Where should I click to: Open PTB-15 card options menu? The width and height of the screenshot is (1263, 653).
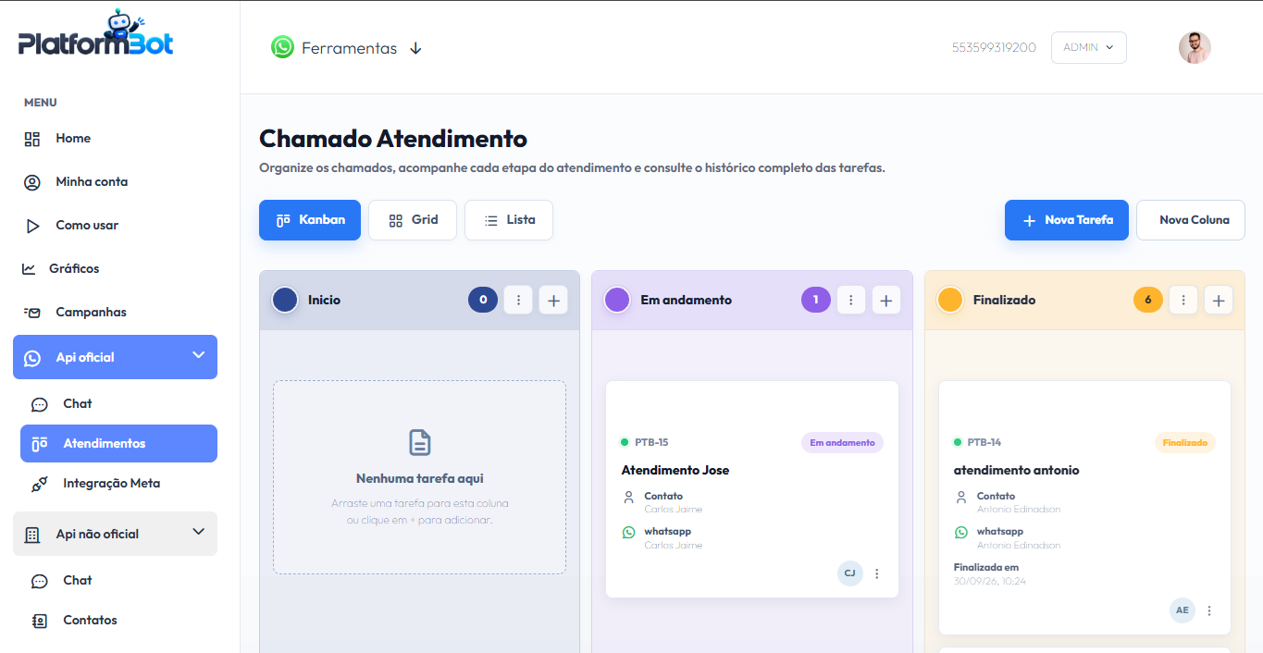[x=877, y=573]
